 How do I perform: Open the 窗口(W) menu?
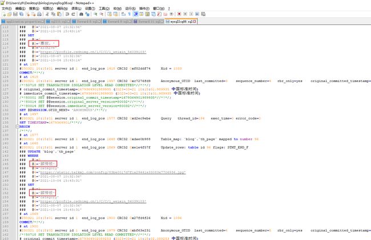(159, 9)
